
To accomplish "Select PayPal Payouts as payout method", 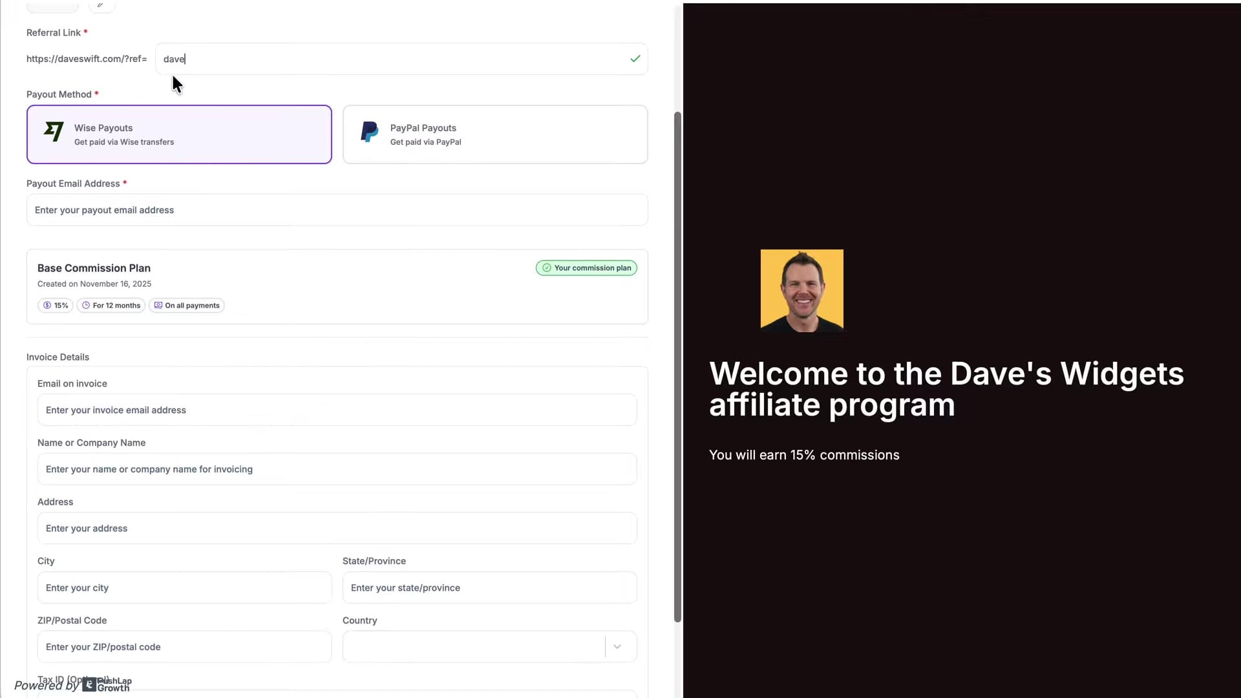I will coord(495,134).
